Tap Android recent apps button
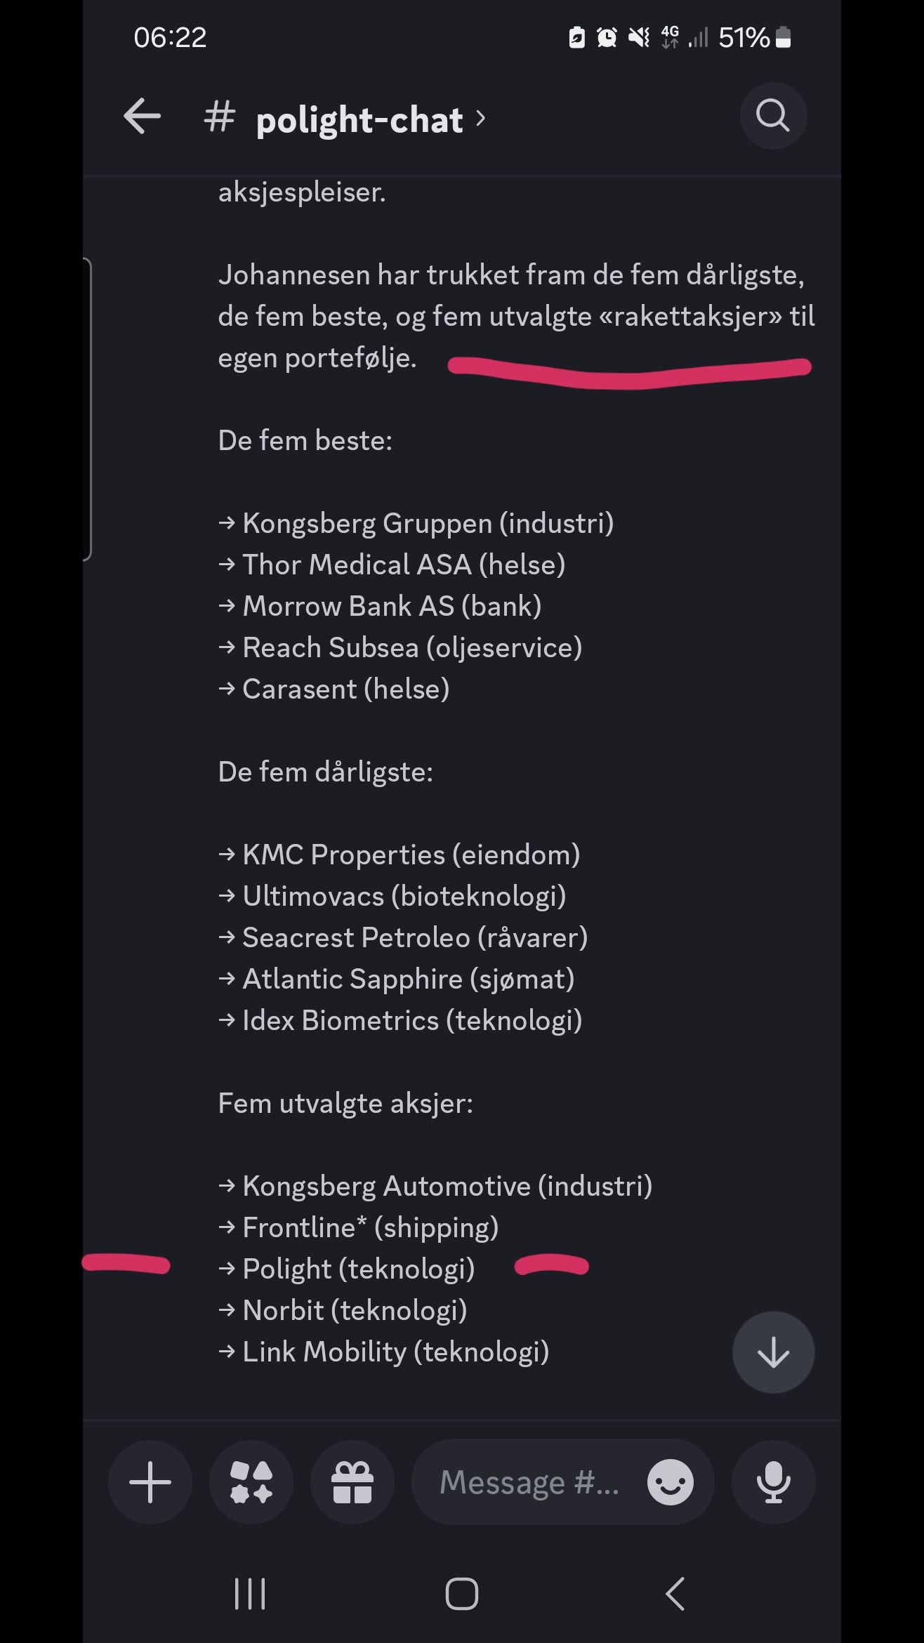The width and height of the screenshot is (924, 1643). click(x=250, y=1594)
